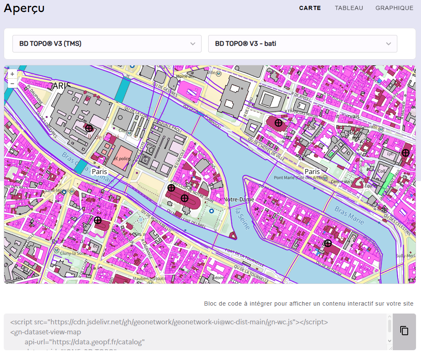Open the BD TOPO® V3 (TMS) dropdown
Image resolution: width=421 pixels, height=351 pixels.
point(107,44)
